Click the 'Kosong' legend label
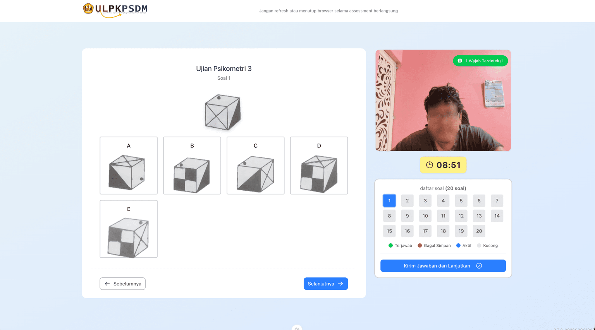Viewport: 595px width, 330px height. point(490,246)
